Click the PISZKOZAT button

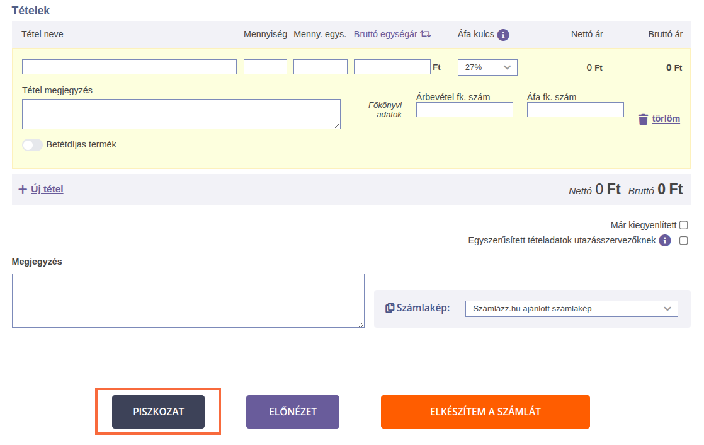pos(159,412)
